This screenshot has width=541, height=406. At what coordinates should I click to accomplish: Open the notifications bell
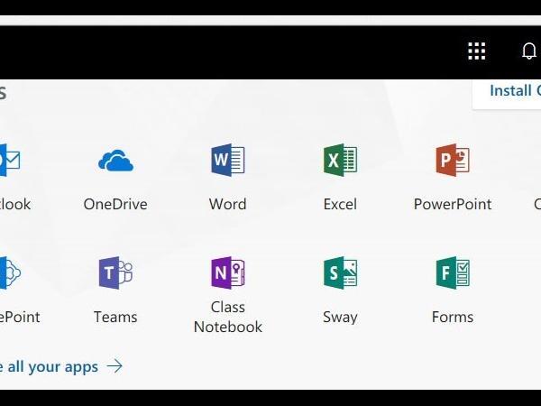point(528,51)
